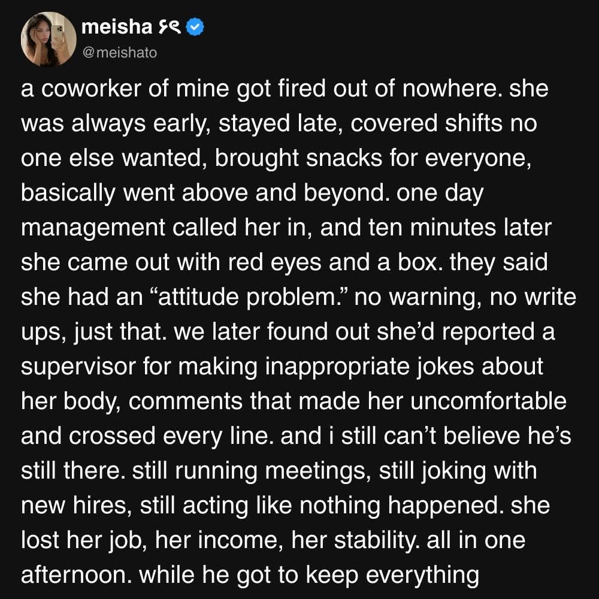Click the meisha profile picture
Screen dimensions: 599x599
click(x=43, y=40)
